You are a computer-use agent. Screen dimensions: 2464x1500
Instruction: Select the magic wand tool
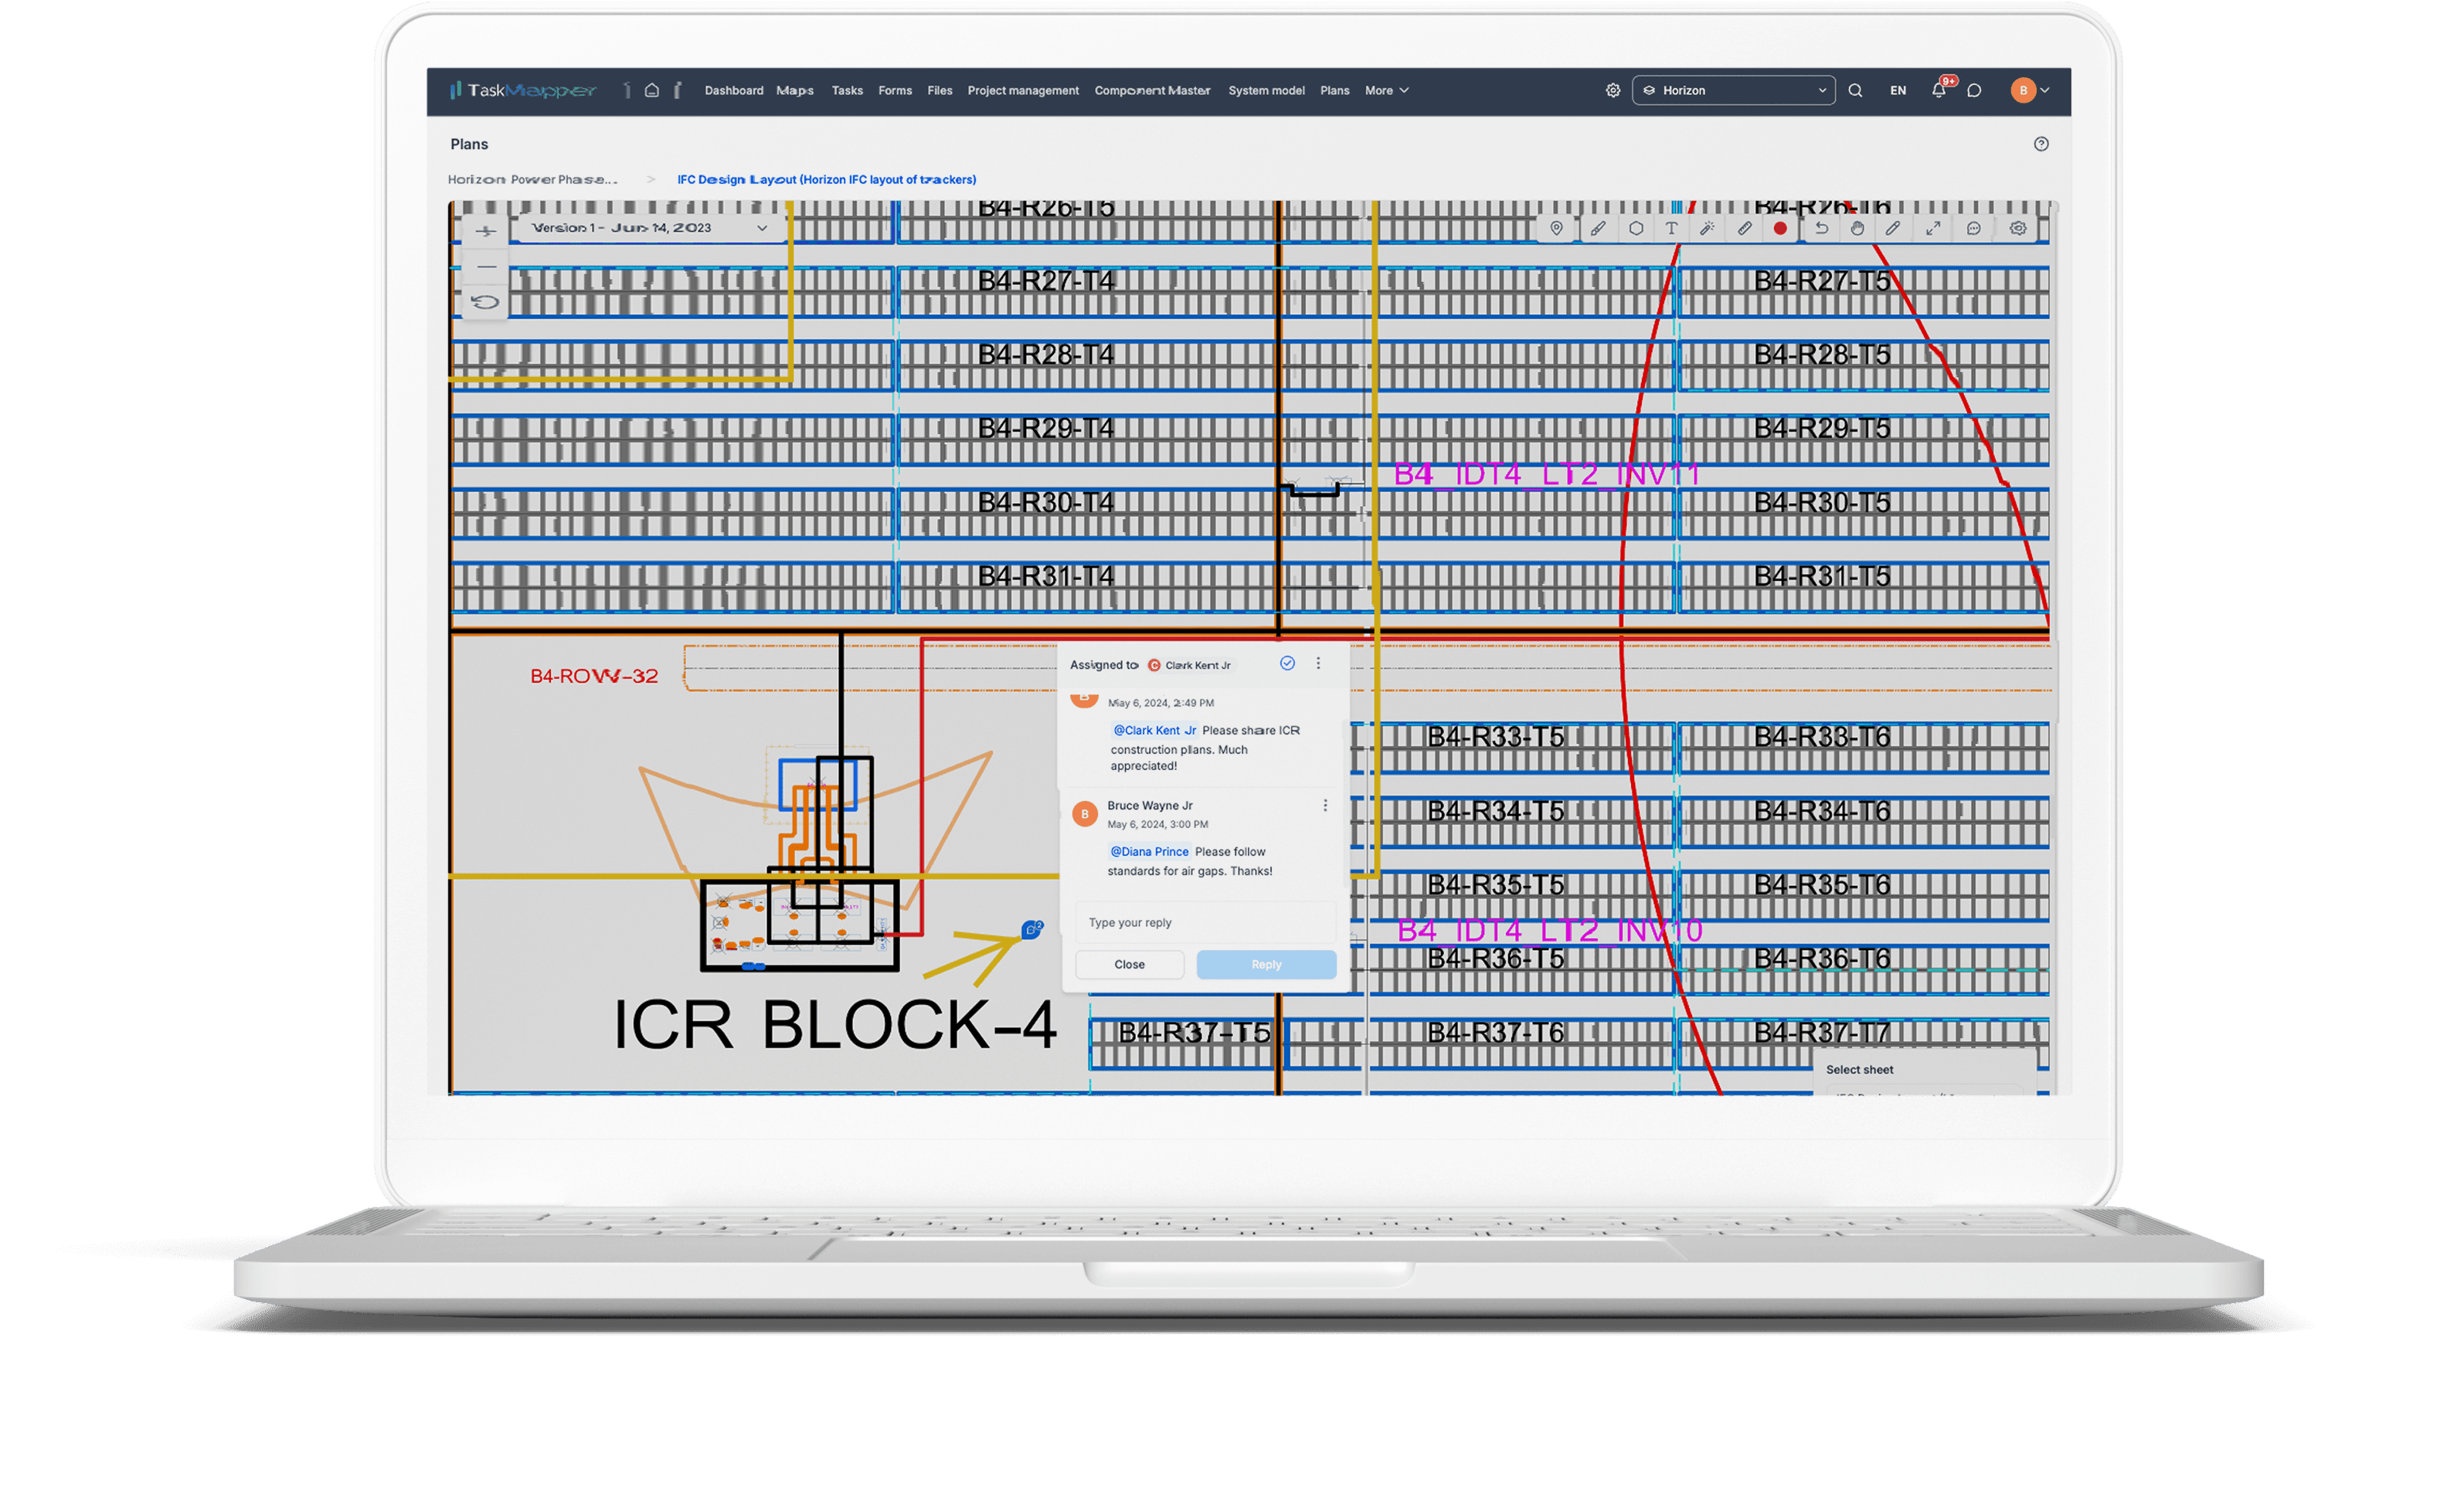[1707, 229]
